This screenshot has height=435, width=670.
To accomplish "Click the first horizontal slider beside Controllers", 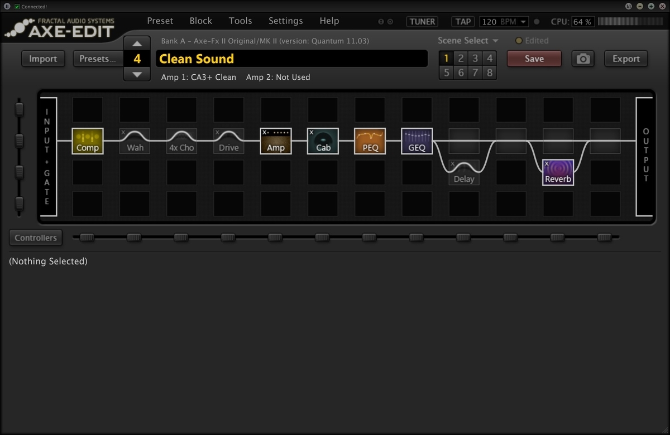I will coord(87,238).
